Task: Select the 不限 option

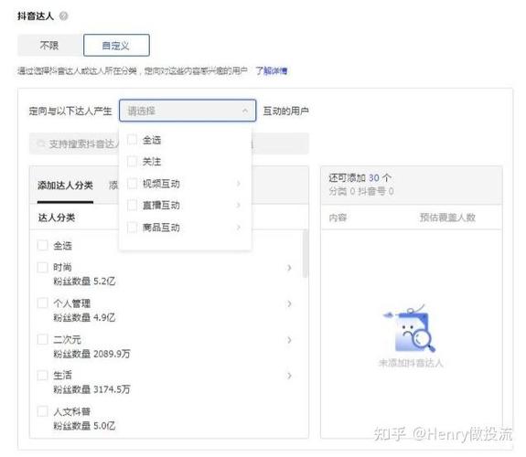Action: tap(49, 46)
